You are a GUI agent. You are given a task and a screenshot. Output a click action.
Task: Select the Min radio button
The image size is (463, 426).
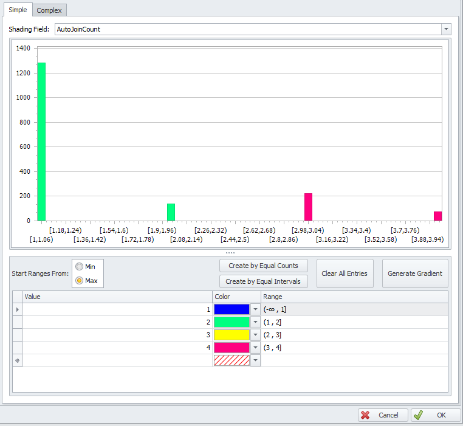(79, 267)
